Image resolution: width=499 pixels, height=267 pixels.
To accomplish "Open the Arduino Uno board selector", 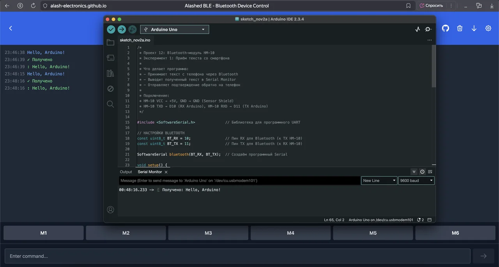I will point(174,30).
